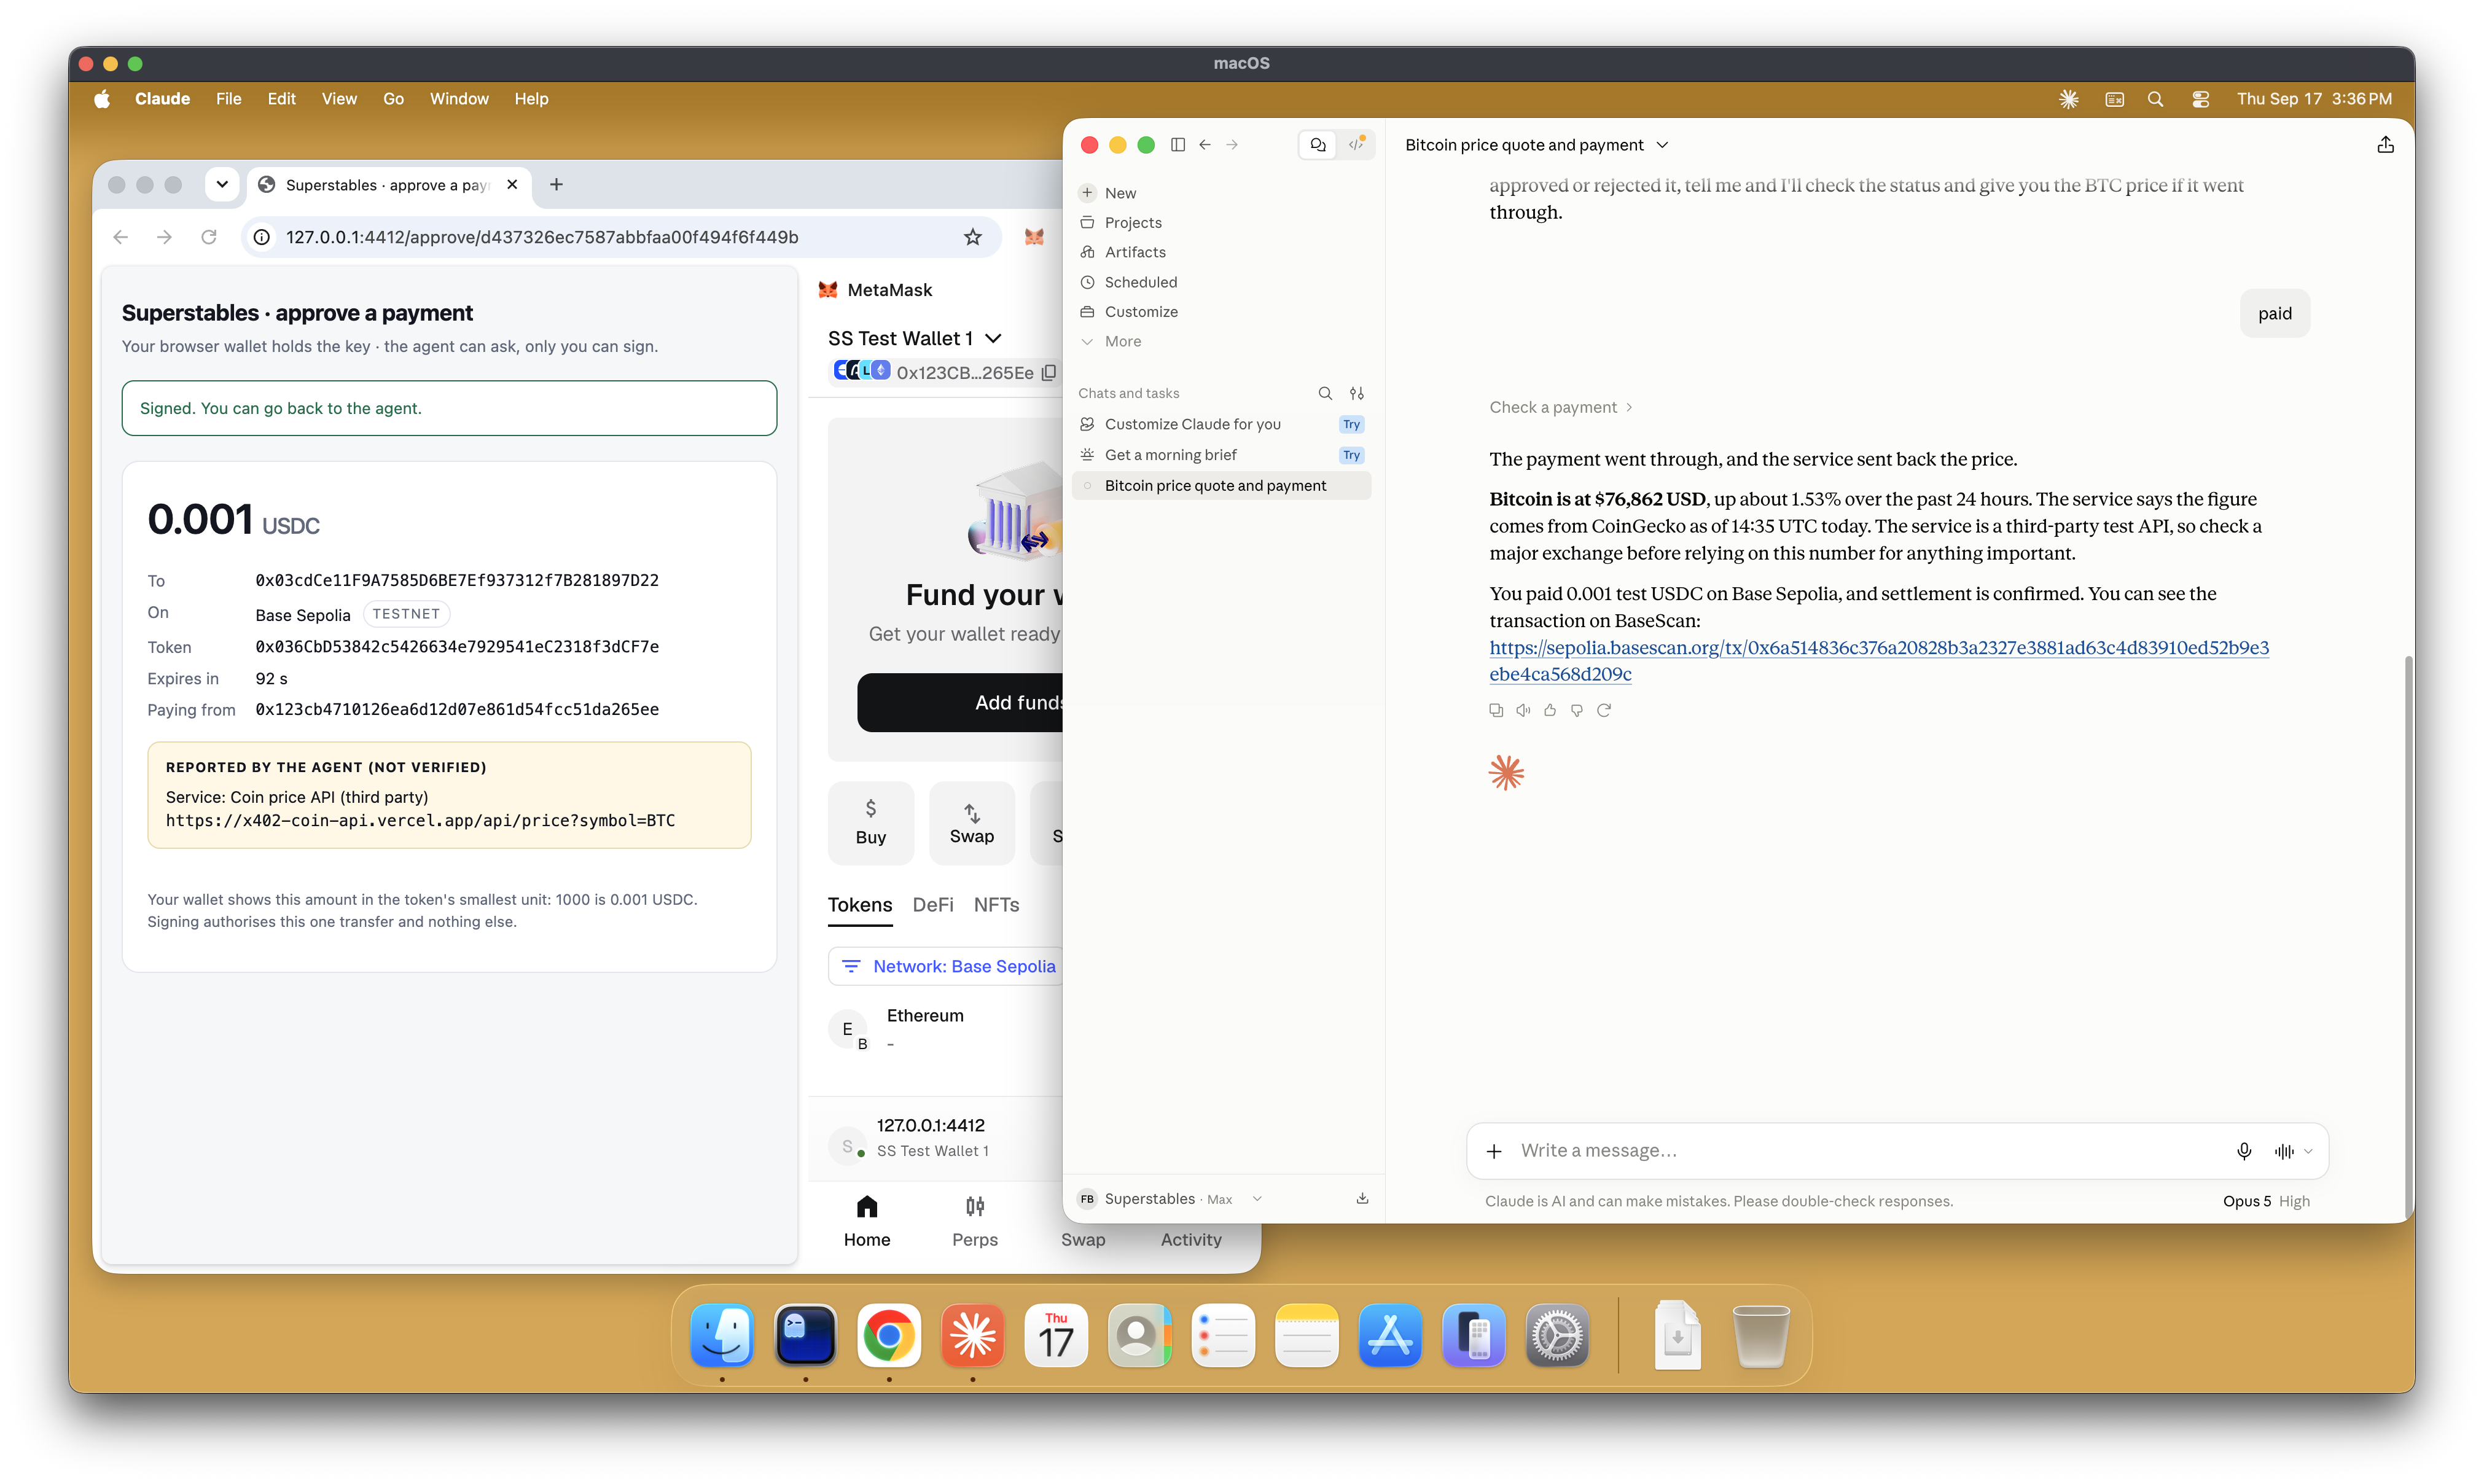
Task: Click the Chrome address bar URL
Action: click(542, 237)
